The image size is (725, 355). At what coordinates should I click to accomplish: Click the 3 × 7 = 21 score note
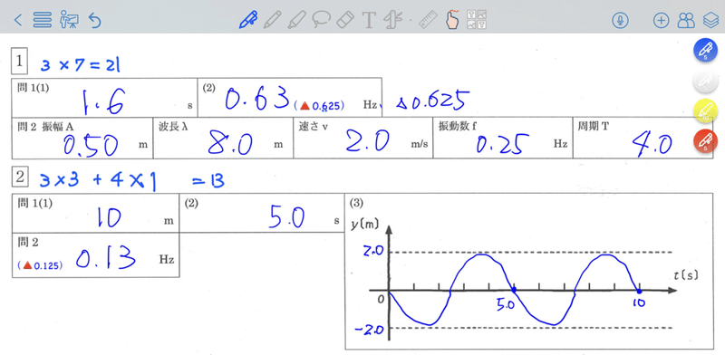tap(81, 65)
